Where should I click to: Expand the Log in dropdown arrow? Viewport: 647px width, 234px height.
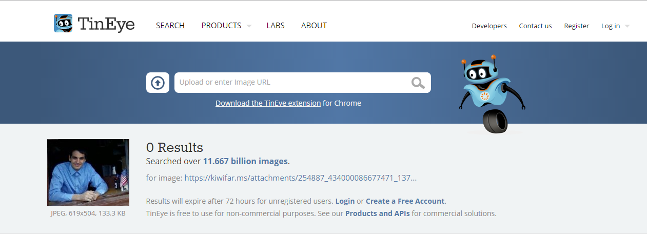tap(627, 26)
